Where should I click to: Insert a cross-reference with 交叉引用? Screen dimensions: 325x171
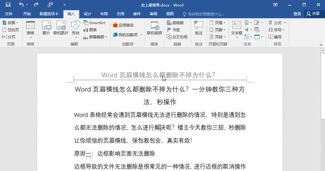[177, 37]
